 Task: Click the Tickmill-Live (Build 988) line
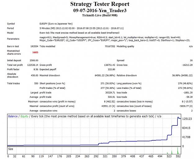coord(100,15)
